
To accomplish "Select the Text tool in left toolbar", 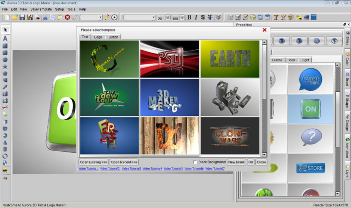I will pos(5,39).
